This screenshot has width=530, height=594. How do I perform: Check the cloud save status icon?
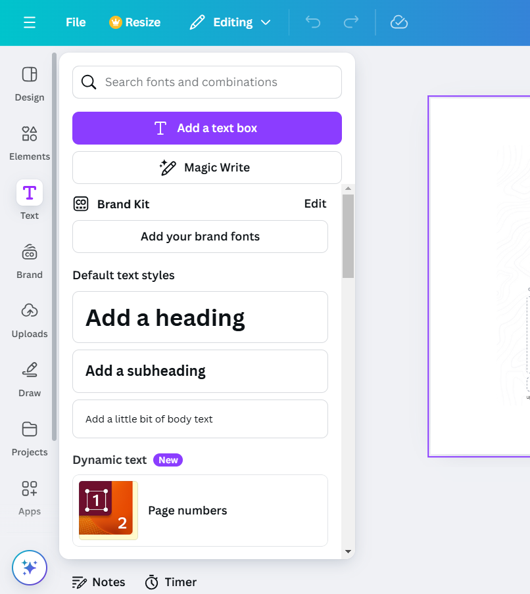(x=399, y=22)
